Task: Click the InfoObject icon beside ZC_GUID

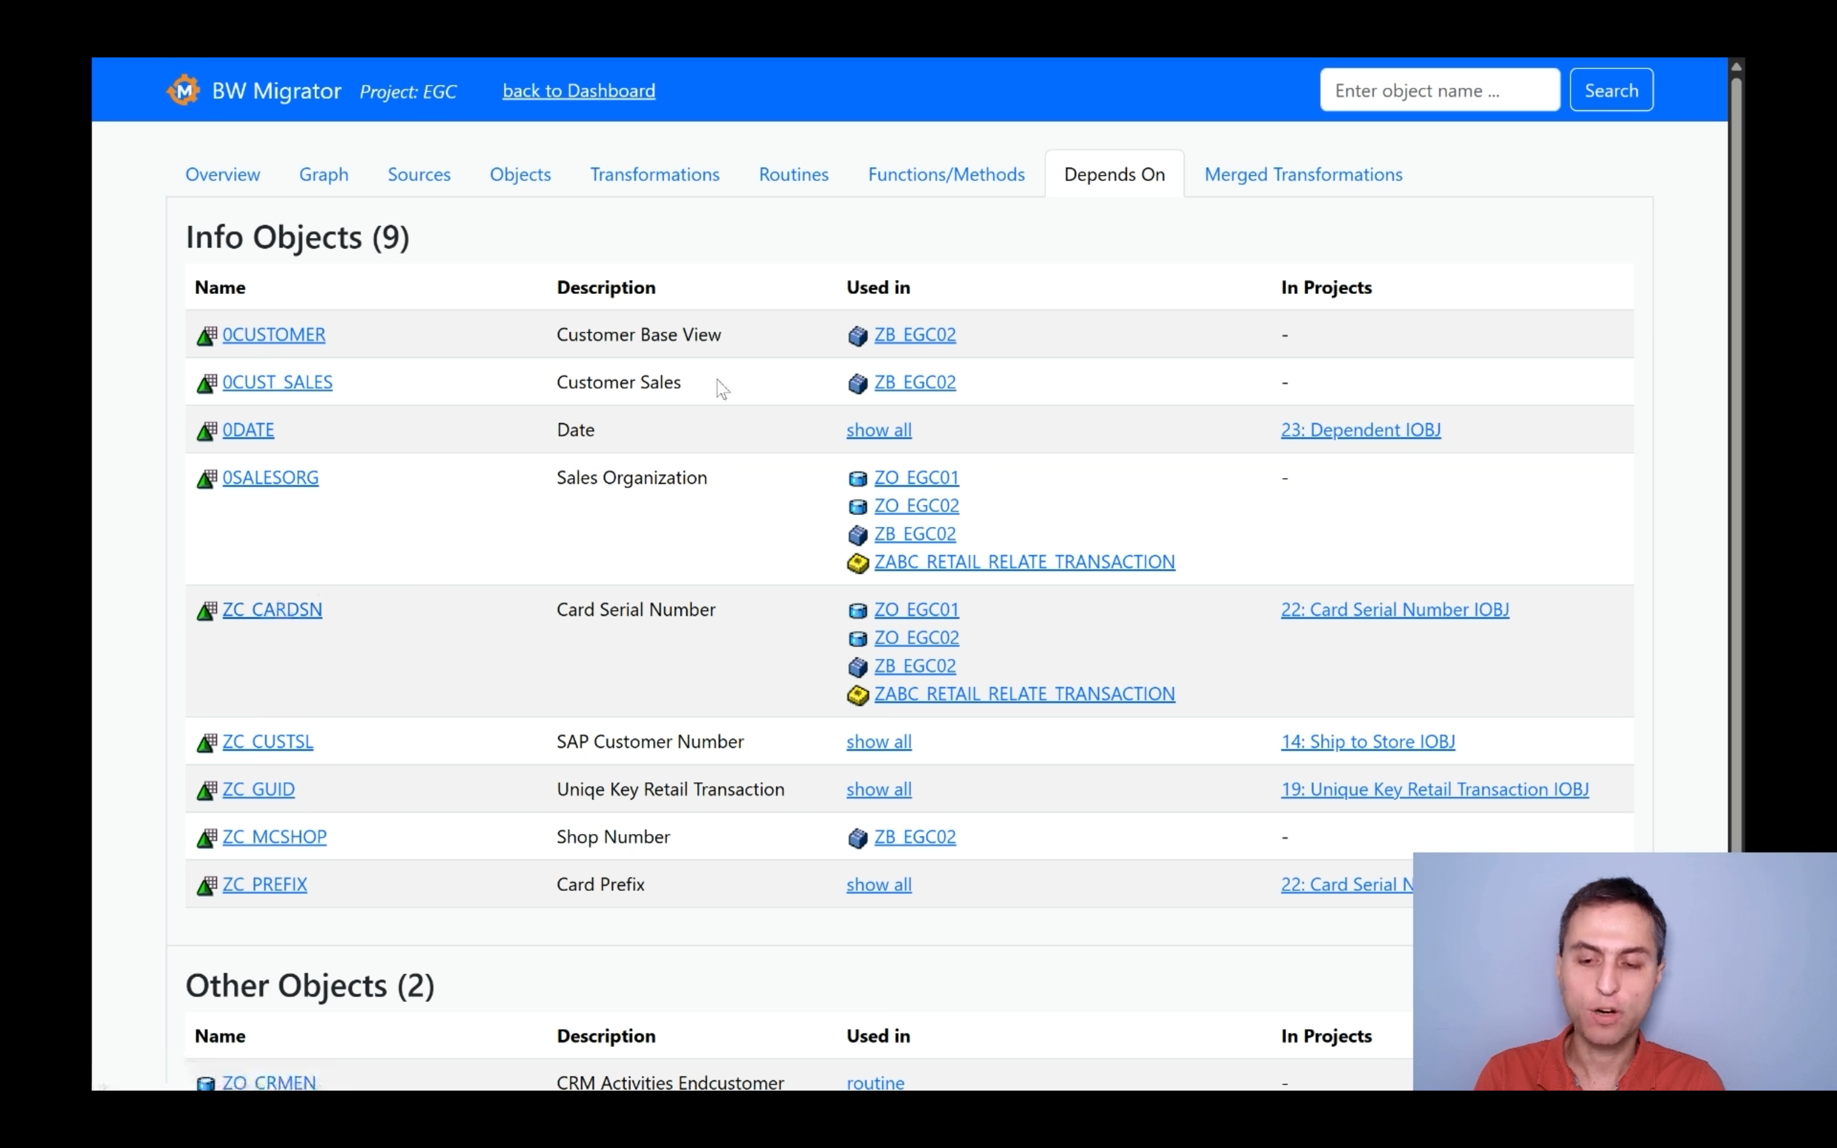Action: (x=207, y=790)
